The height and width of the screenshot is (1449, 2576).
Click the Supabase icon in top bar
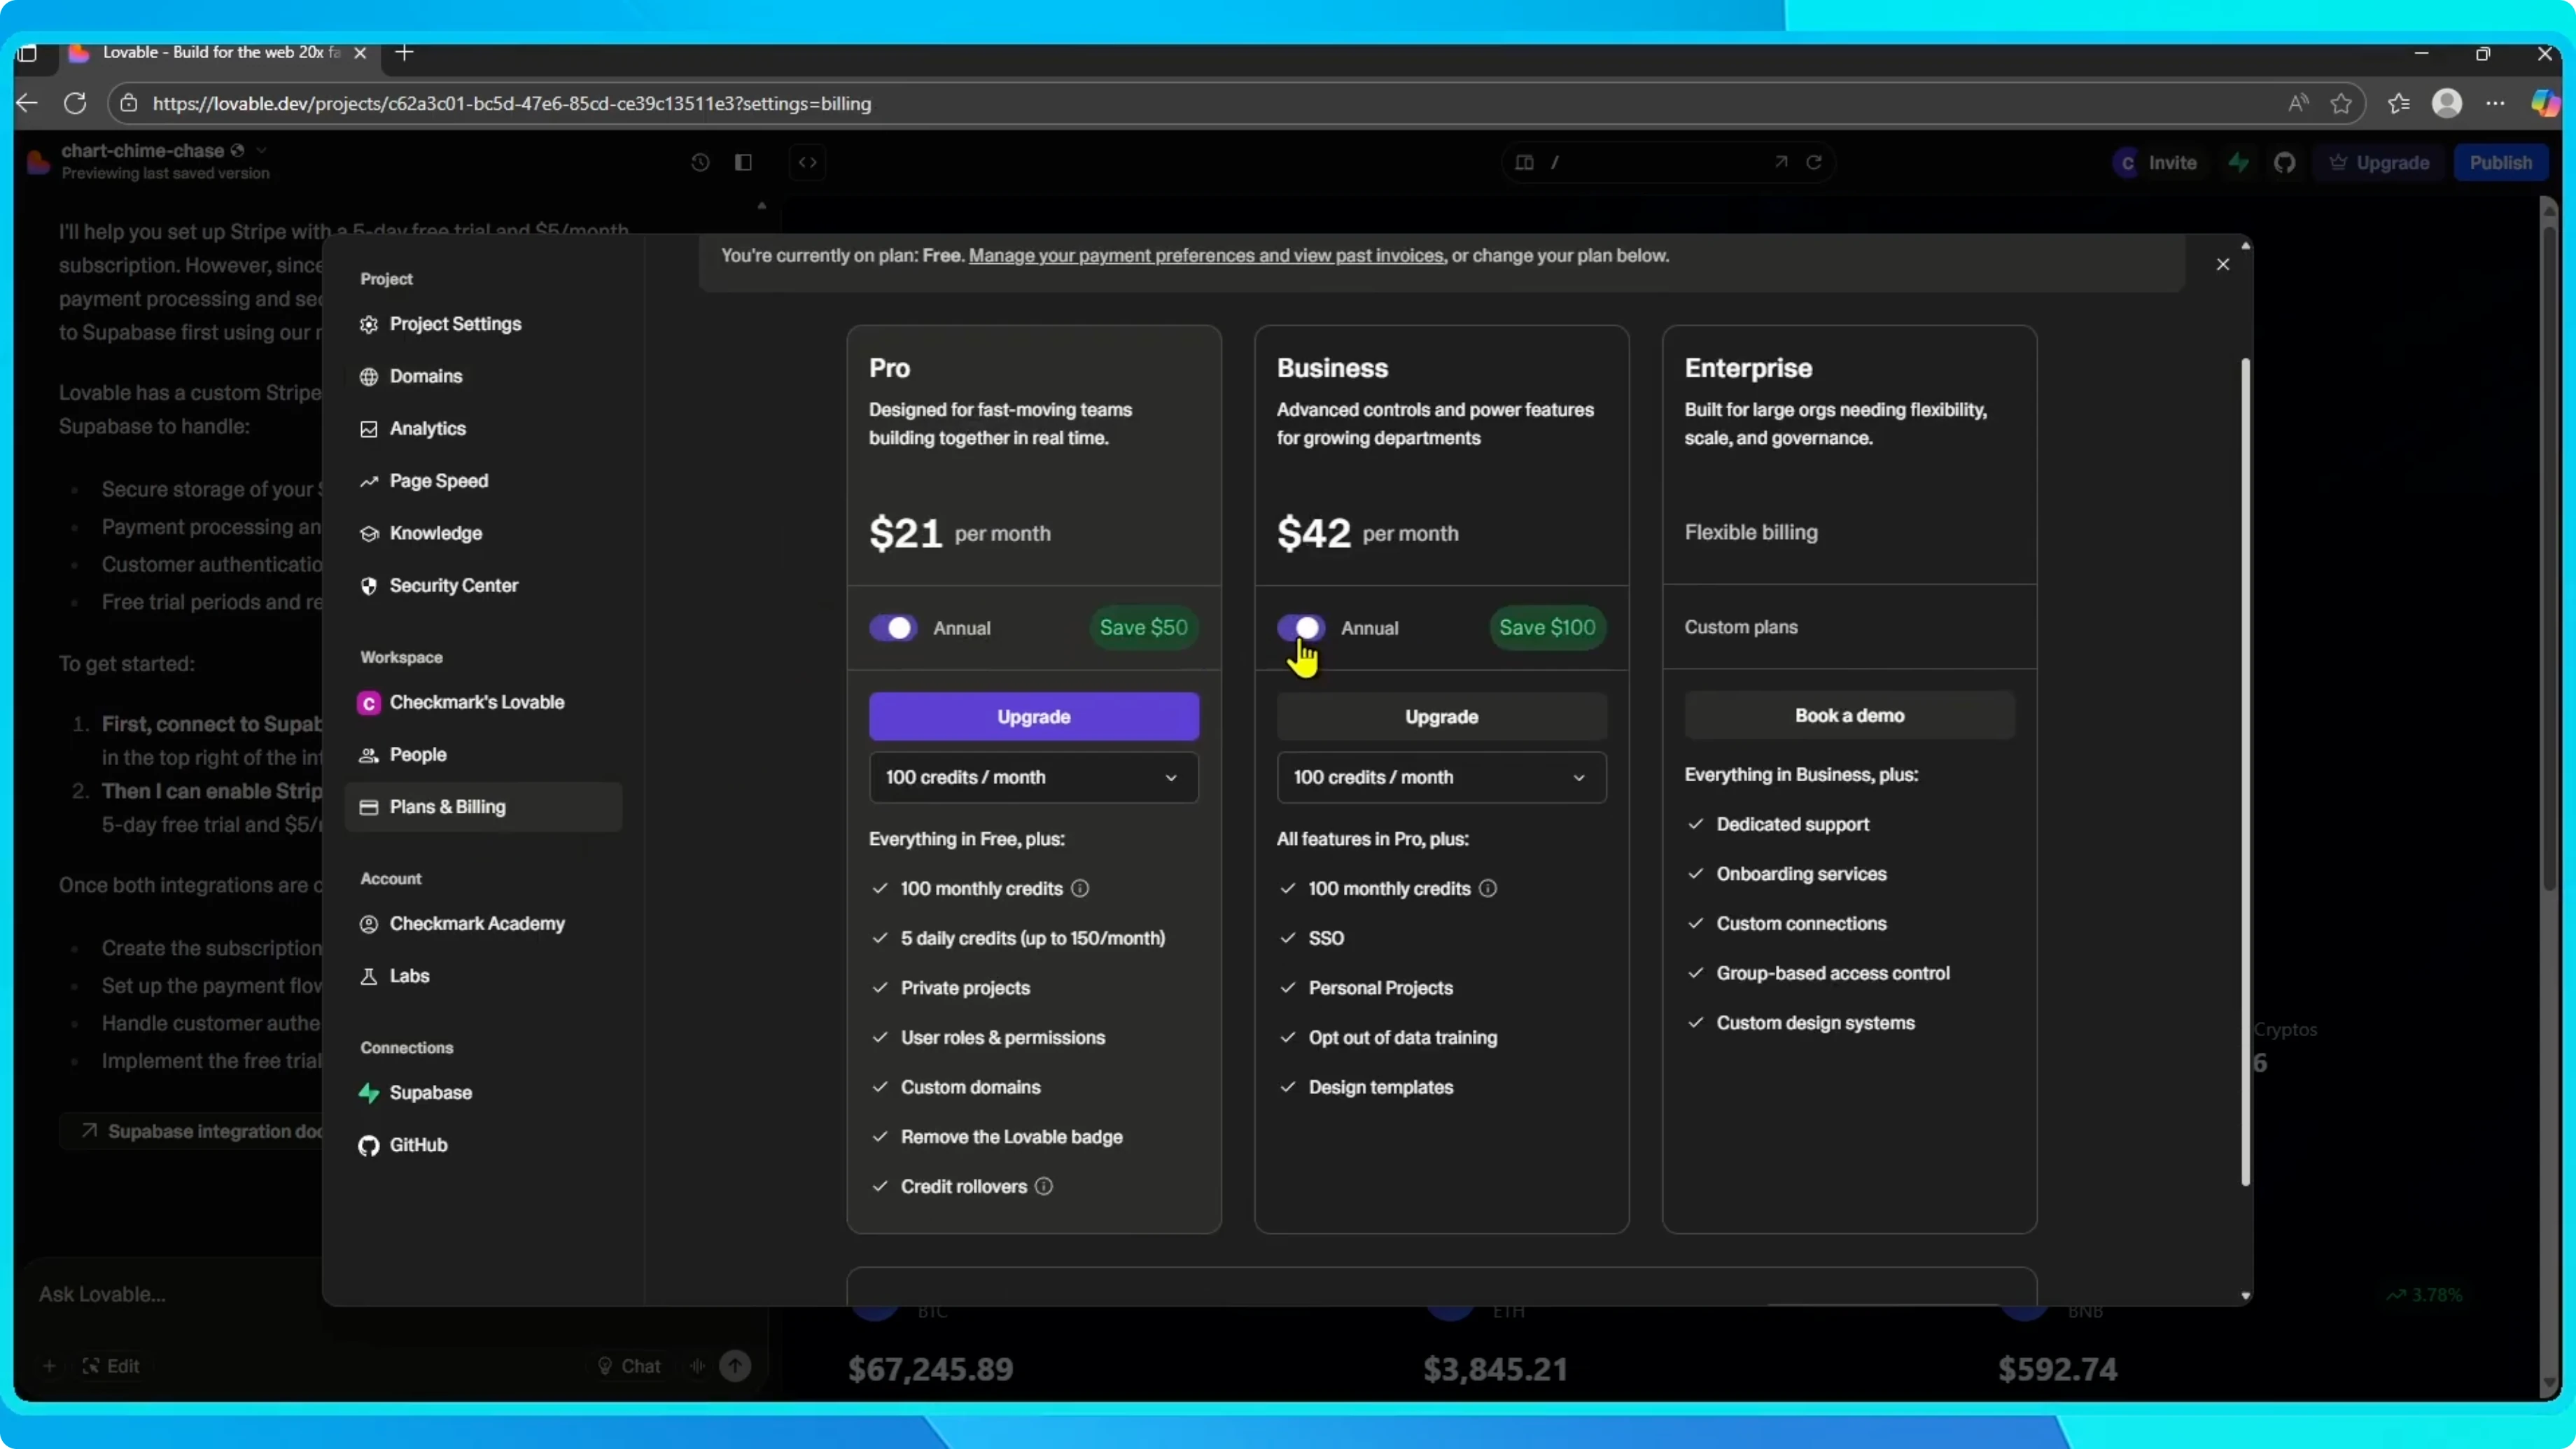(x=2238, y=162)
